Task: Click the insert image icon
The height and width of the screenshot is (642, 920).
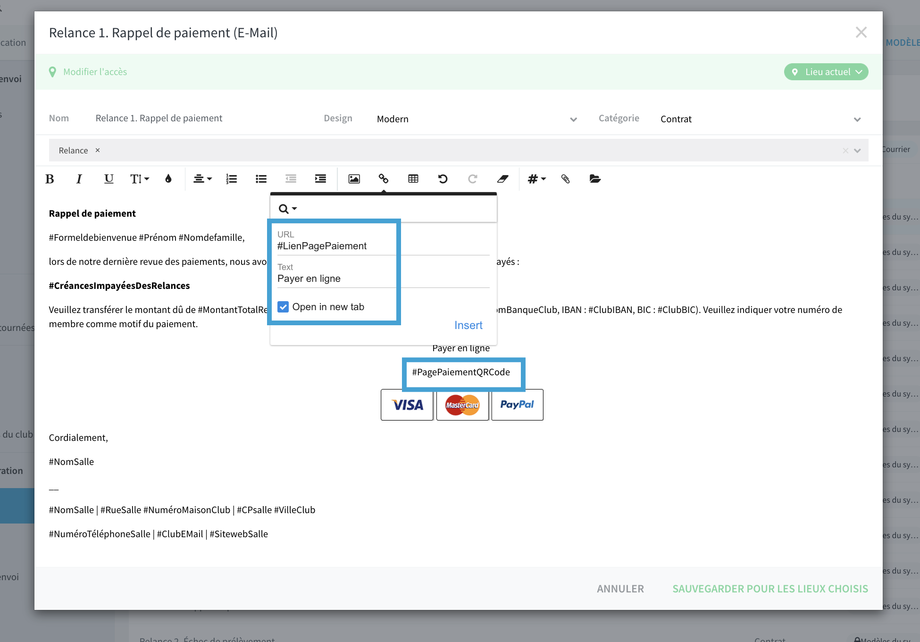Action: pos(354,179)
